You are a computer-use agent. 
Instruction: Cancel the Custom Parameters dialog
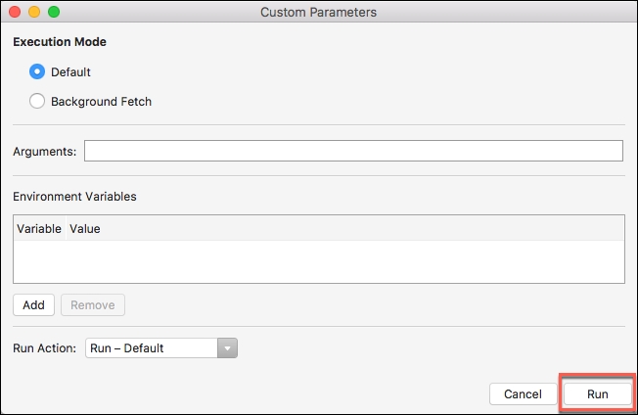pos(523,393)
